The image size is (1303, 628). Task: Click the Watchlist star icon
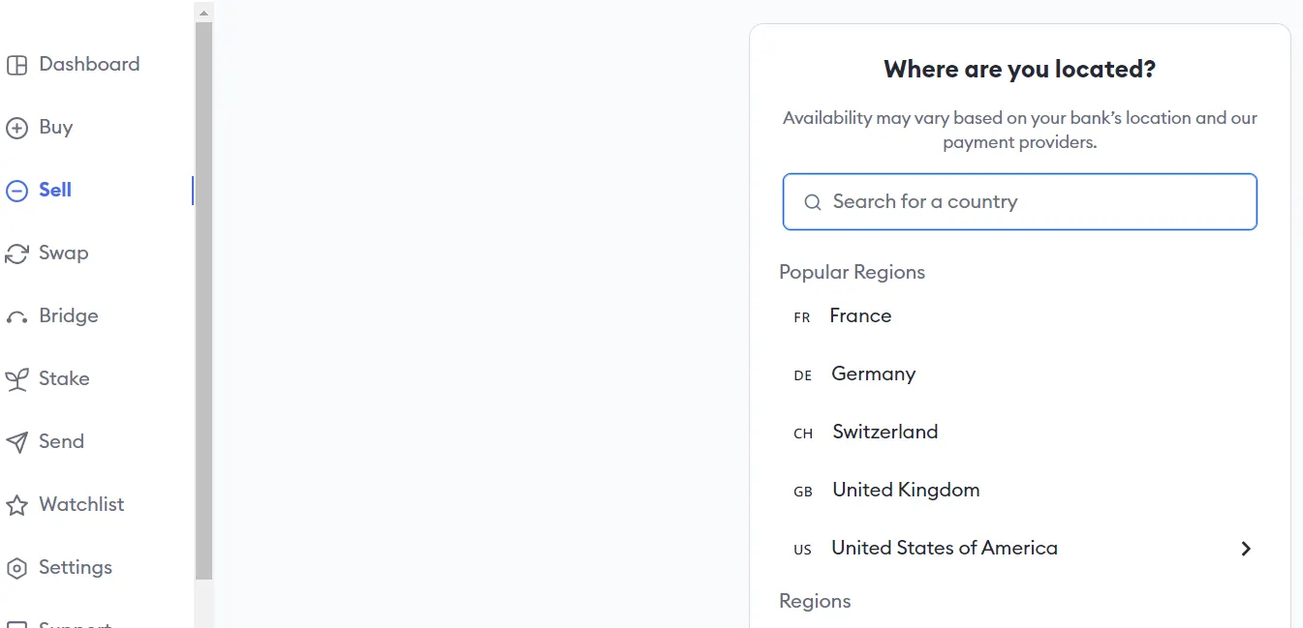[x=16, y=505]
